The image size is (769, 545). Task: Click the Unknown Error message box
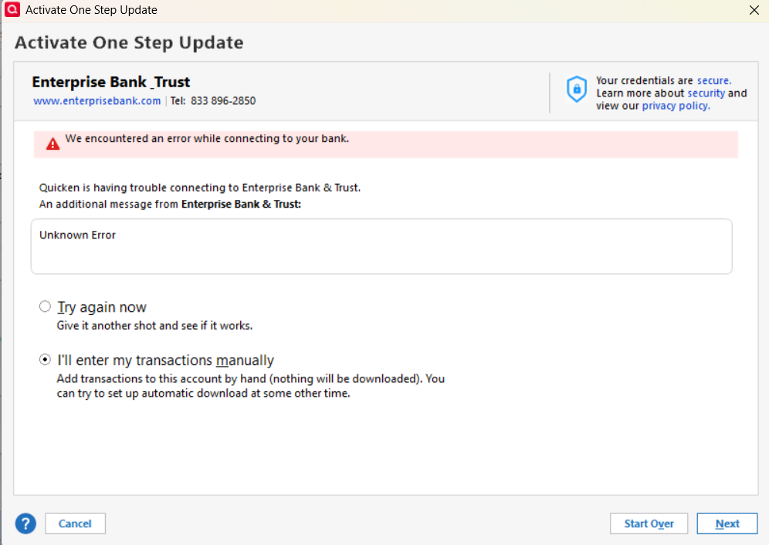381,245
